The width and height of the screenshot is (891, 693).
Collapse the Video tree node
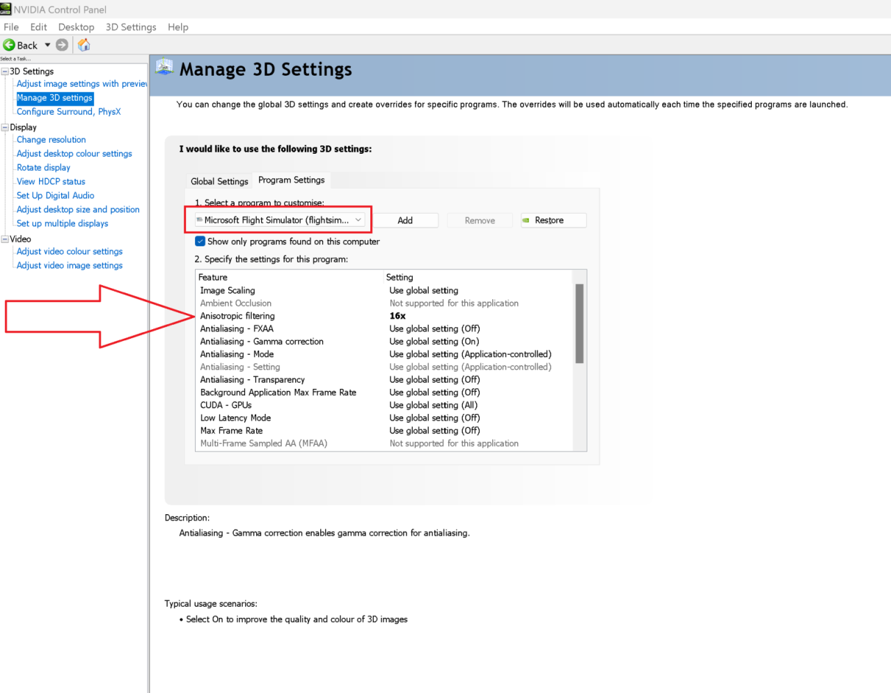click(5, 239)
